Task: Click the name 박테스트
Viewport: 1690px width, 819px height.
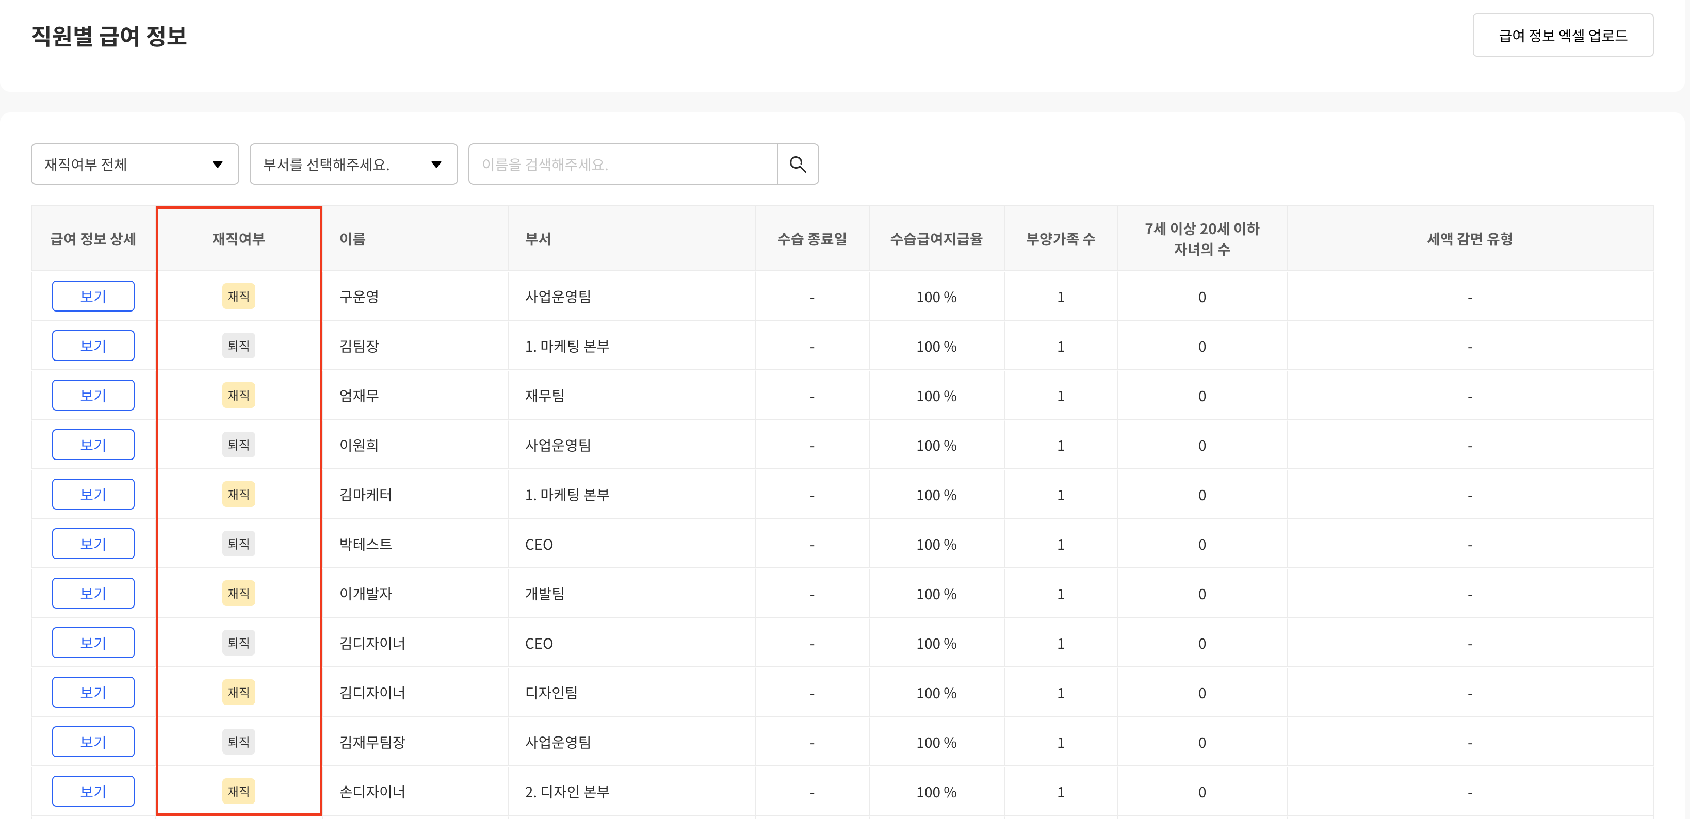Action: point(365,544)
